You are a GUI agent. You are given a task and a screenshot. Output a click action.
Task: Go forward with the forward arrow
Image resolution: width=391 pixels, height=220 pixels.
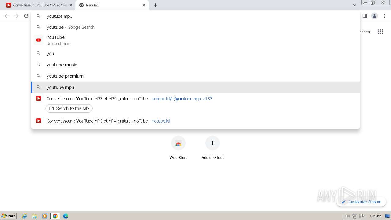click(x=16, y=16)
